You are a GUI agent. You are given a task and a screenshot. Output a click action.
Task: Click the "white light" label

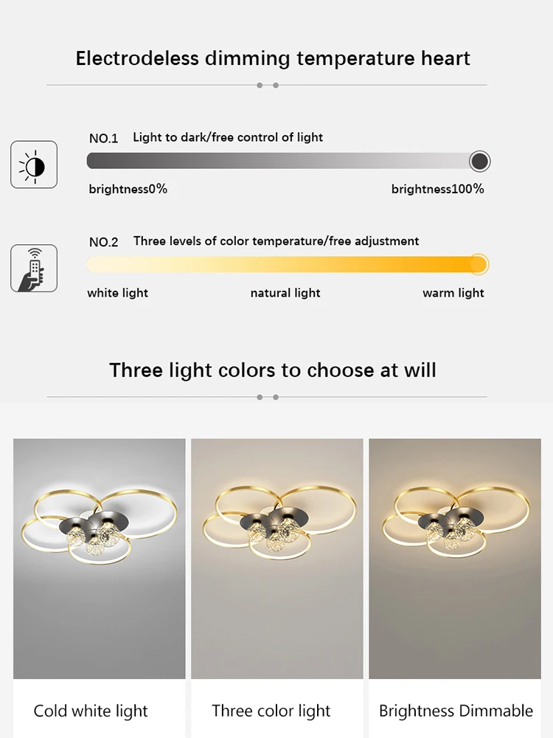click(118, 293)
